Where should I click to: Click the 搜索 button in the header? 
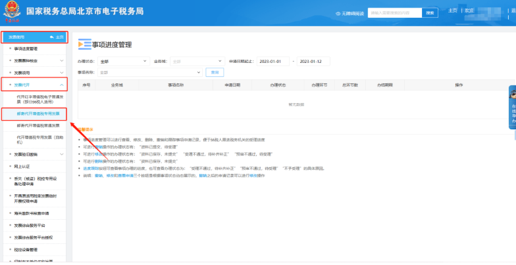[x=430, y=12]
